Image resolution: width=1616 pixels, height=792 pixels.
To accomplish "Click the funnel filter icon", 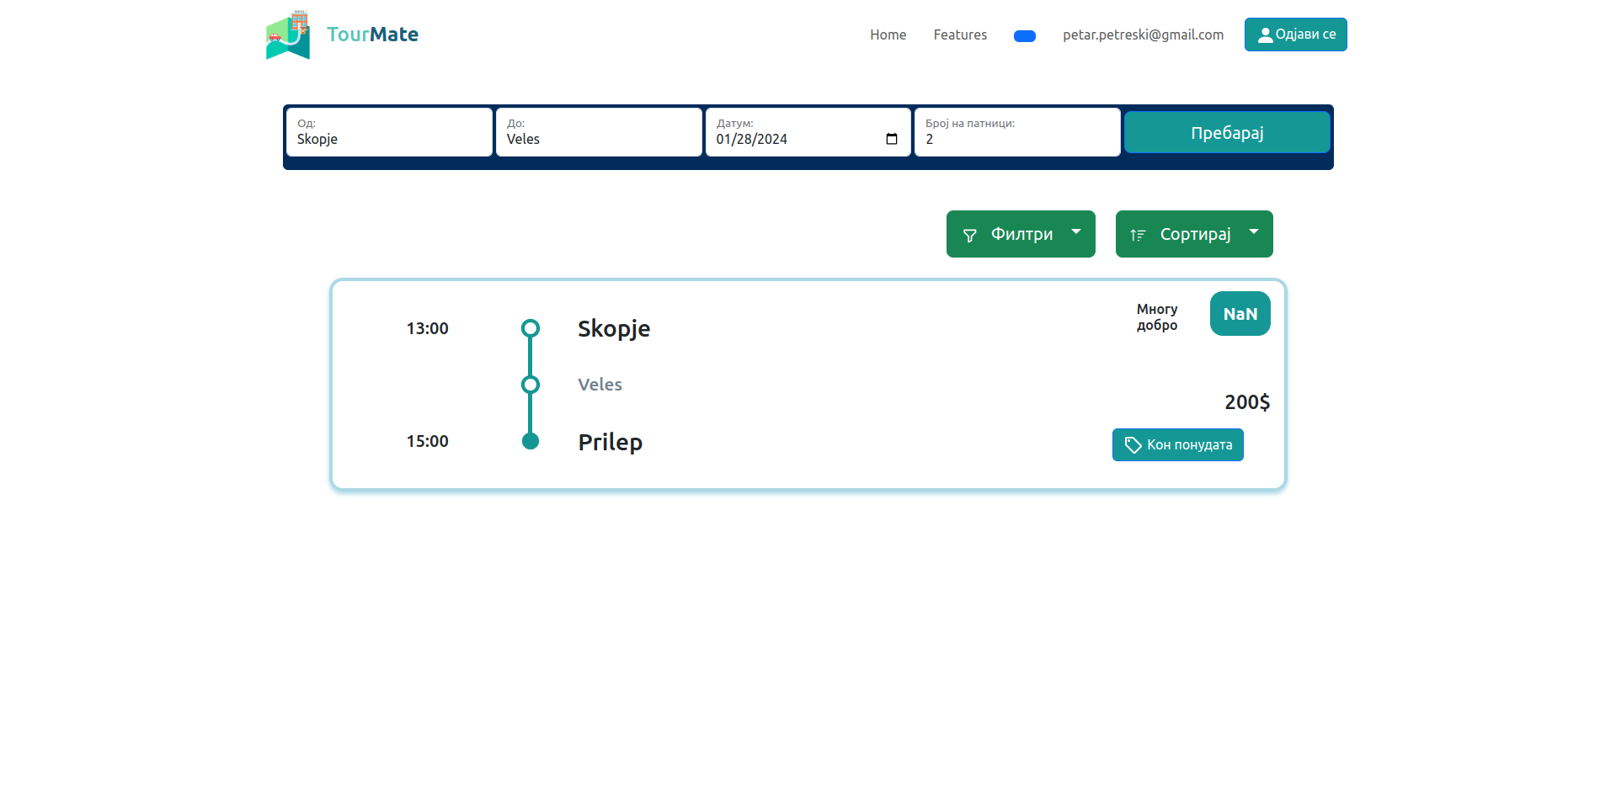I will (970, 236).
